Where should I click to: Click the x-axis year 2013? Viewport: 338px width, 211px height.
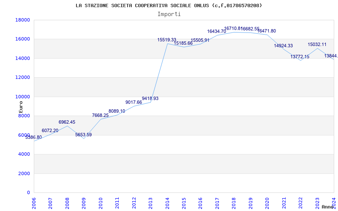click(150, 203)
